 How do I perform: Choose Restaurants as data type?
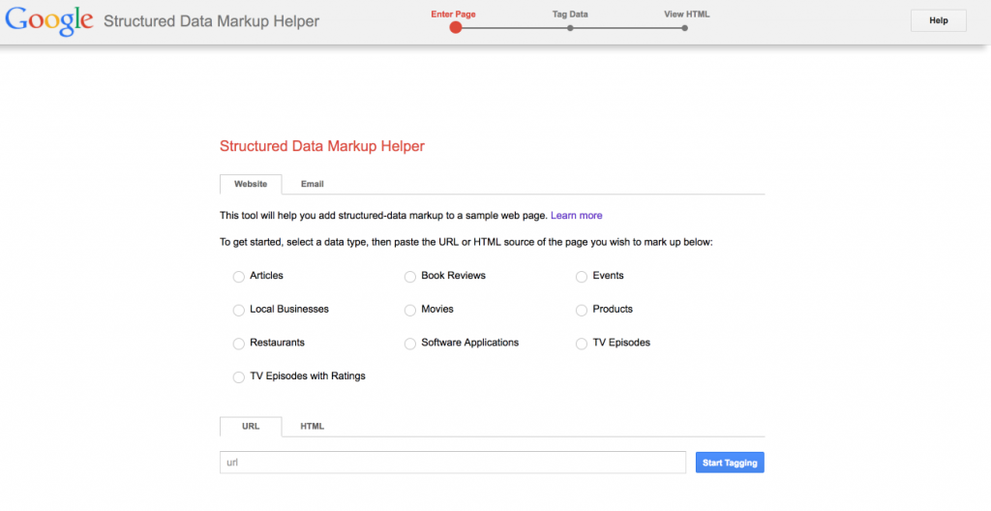238,344
